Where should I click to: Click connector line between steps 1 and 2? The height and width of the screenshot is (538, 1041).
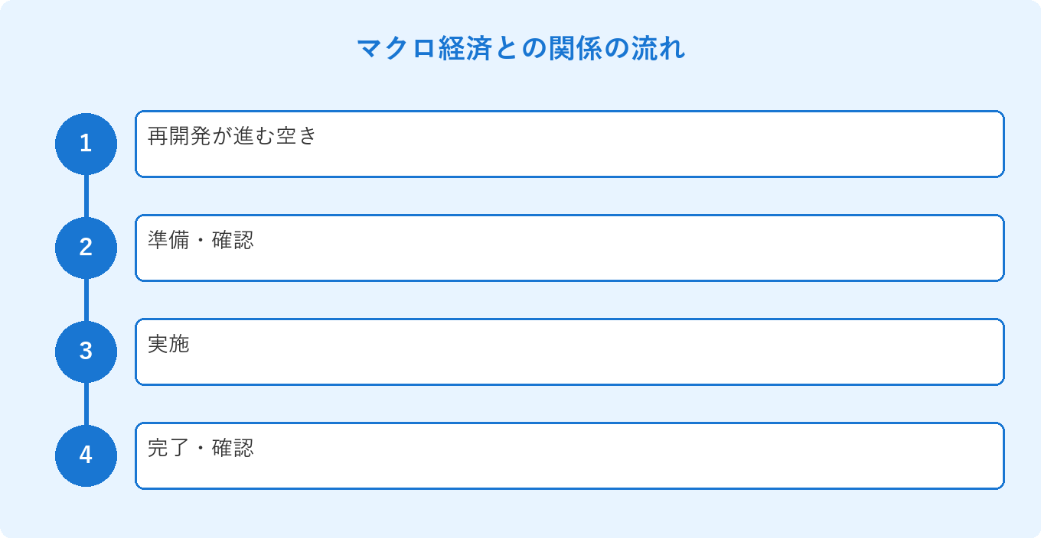(86, 196)
